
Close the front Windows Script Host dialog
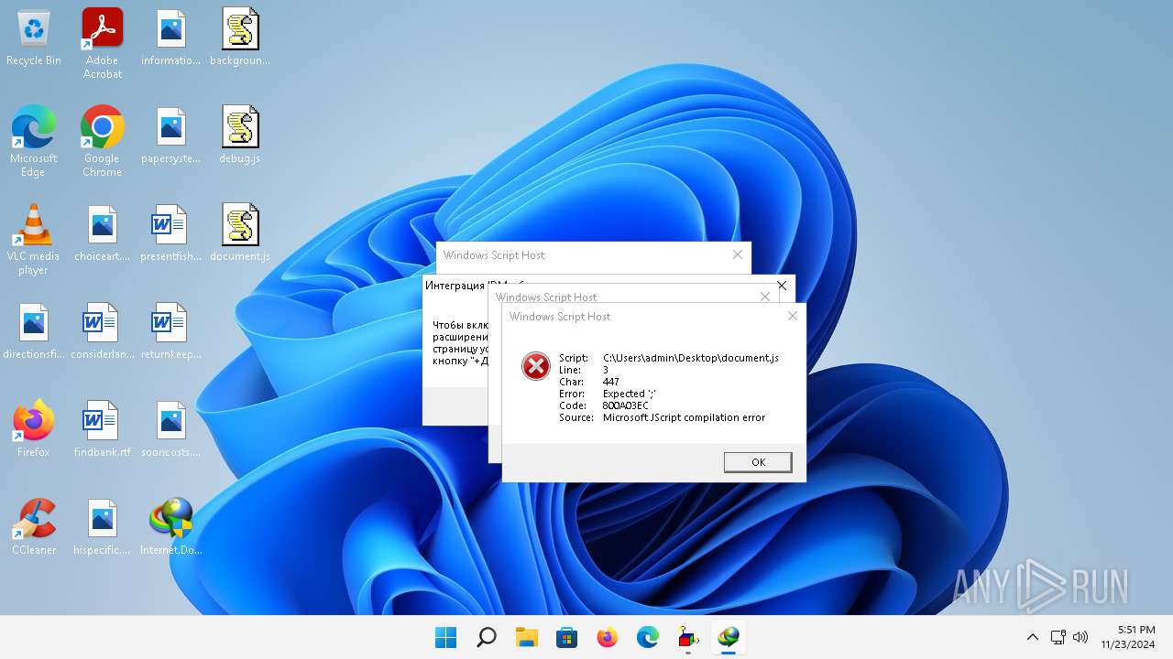(793, 316)
